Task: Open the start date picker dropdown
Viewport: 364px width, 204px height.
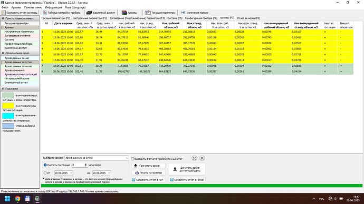Action: tap(71, 173)
